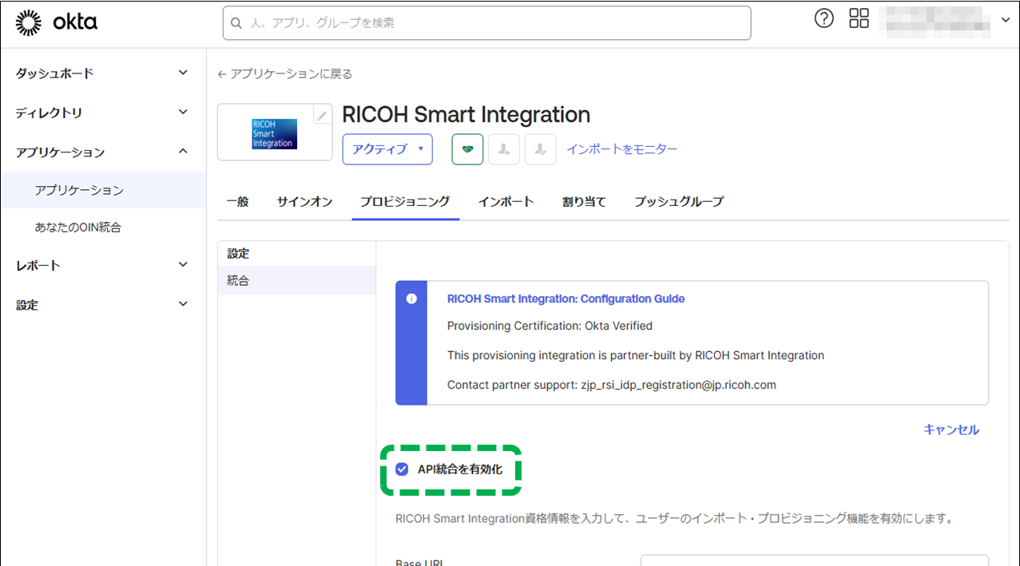Open the アクティブ status dropdown

point(387,149)
